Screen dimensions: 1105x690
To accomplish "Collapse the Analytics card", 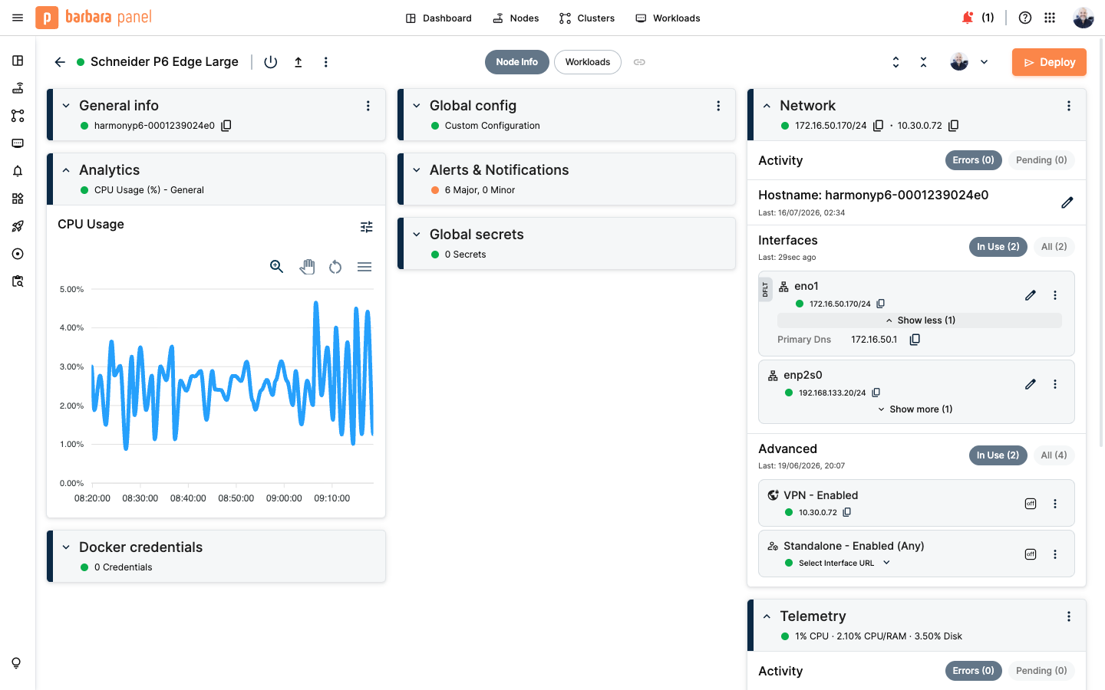I will point(66,170).
